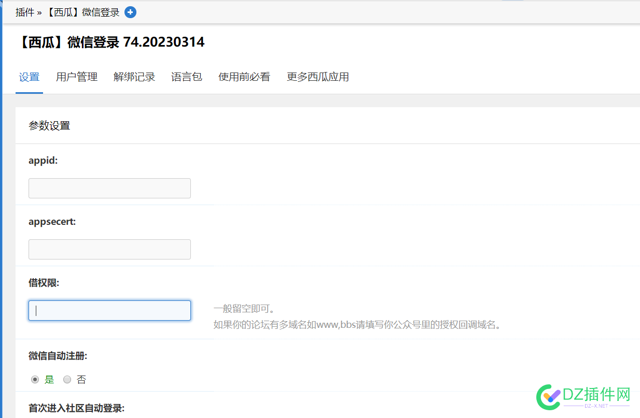
Task: Click the 授权回调域名 hint sentence
Action: [358, 325]
